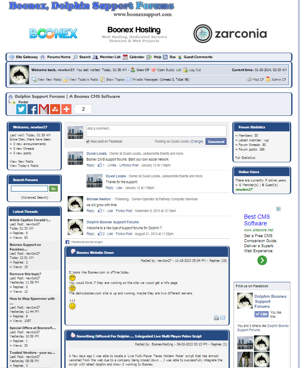Viewport: 300px width, 368px height.
Task: Click the green Go search button
Action: coord(53,189)
